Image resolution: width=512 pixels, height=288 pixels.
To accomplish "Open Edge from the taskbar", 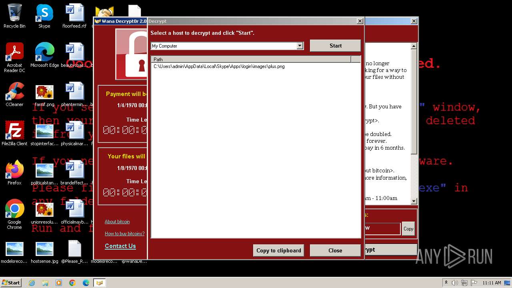I will point(86,283).
